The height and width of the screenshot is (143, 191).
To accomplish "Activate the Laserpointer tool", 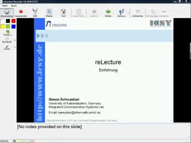I will click(x=21, y=13).
